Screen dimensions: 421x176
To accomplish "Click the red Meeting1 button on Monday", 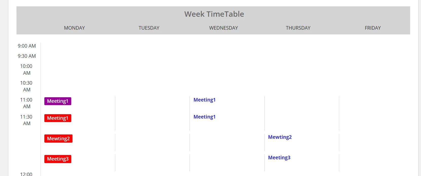I will pyautogui.click(x=58, y=118).
